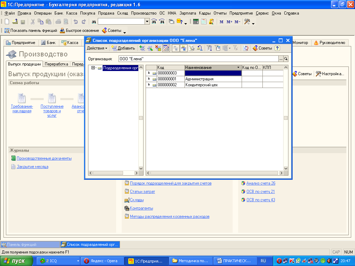Image resolution: width=355 pixels, height=266 pixels.
Task: Click Быстрое освоение button
Action: 79,30
